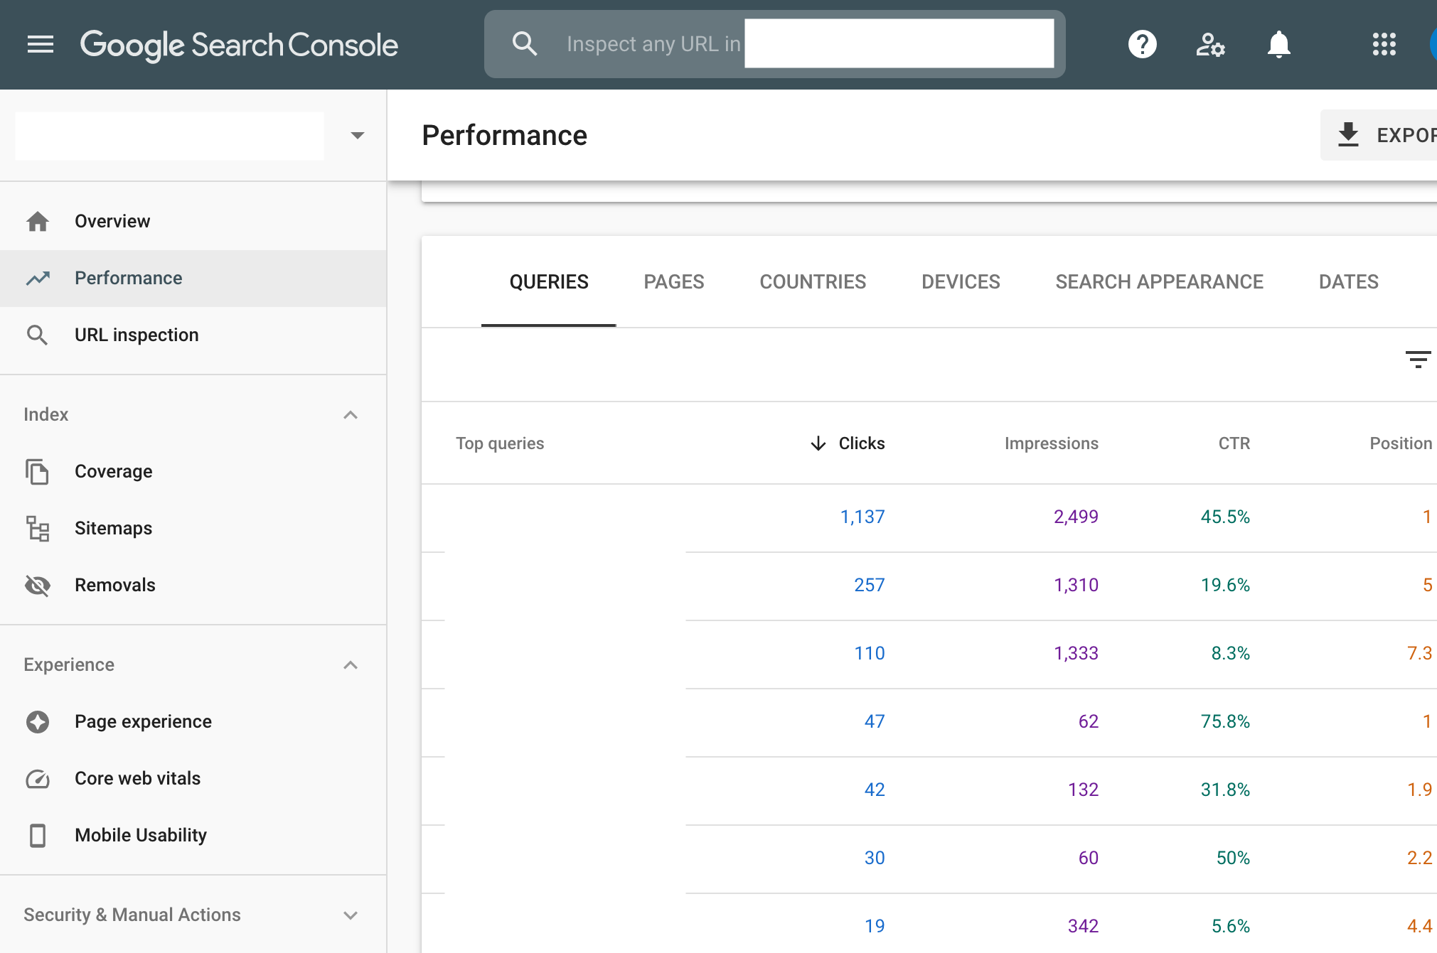
Task: Switch to the Countries tab
Action: coord(812,282)
